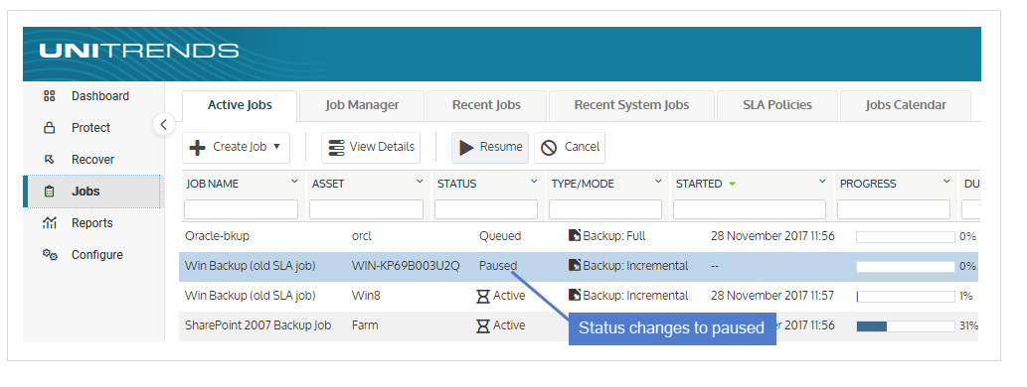Click backup type icon in WIN-KP69B003U2Q row
1027x387 pixels.
[x=575, y=265]
